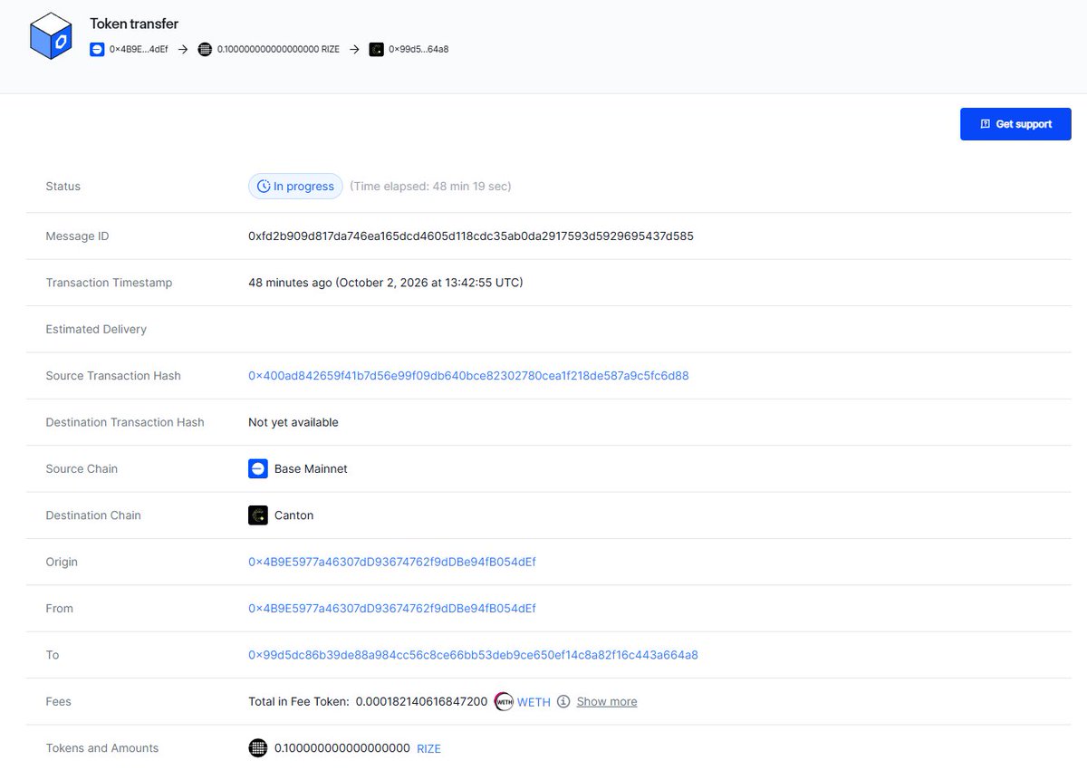
Task: Click the Base Mainnet chain icon
Action: point(258,468)
